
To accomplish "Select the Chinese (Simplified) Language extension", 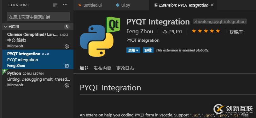I will (38, 40).
